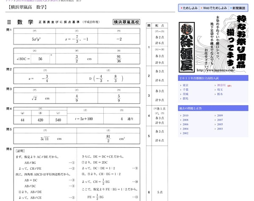The image size is (254, 201).
Task: Click the formula t = 5s+100
Action: pyautogui.click(x=84, y=119)
